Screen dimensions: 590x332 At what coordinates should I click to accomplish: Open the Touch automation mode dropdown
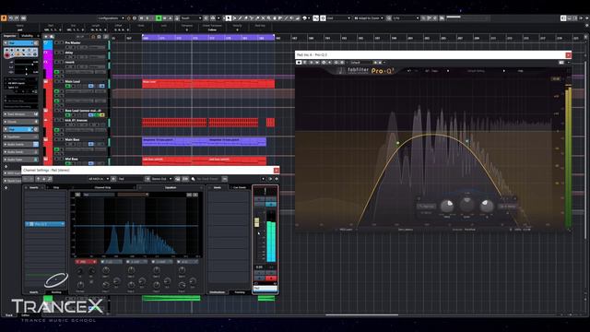(191, 18)
